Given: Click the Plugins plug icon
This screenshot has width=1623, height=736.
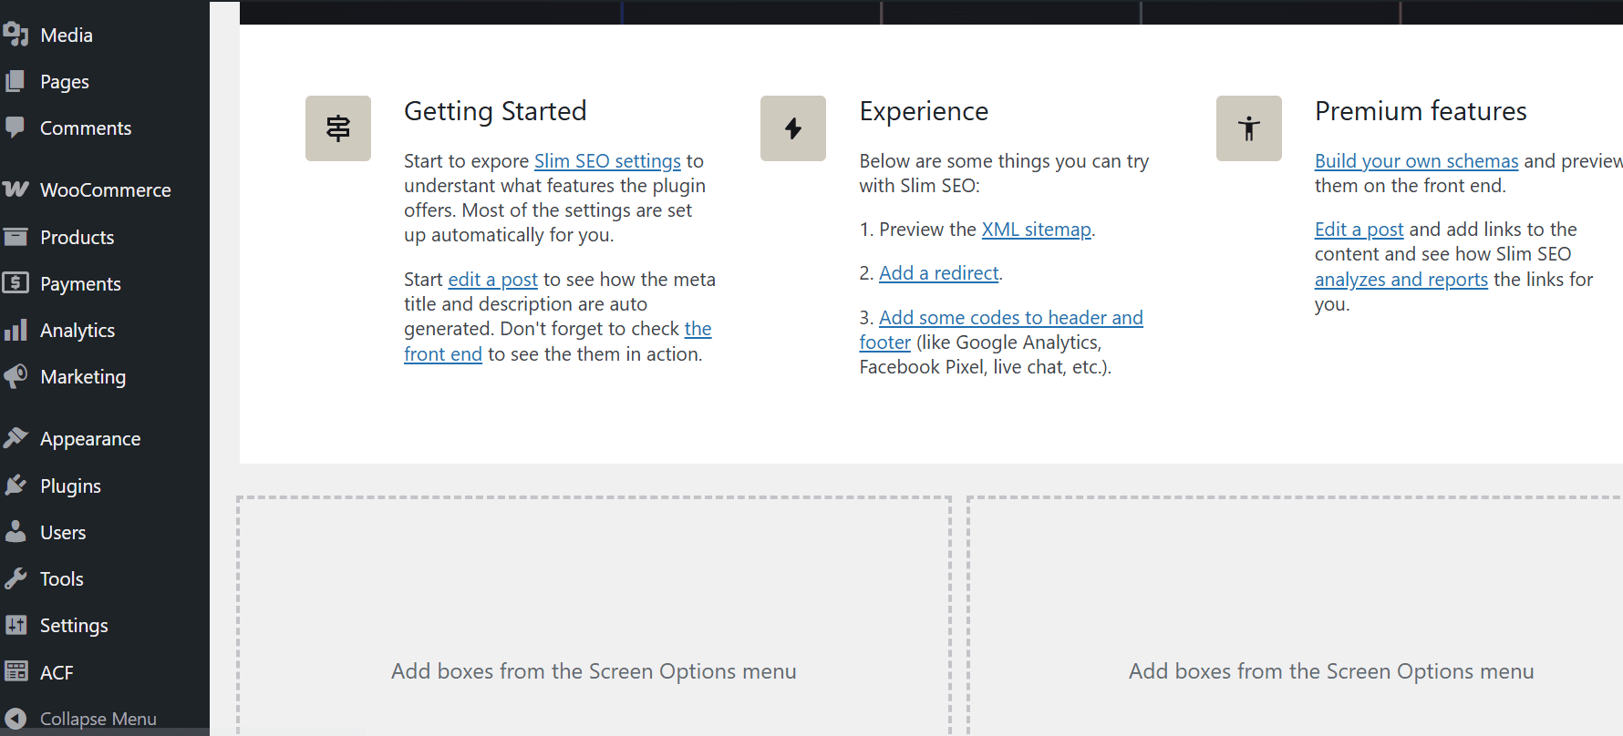Looking at the screenshot, I should tap(16, 486).
